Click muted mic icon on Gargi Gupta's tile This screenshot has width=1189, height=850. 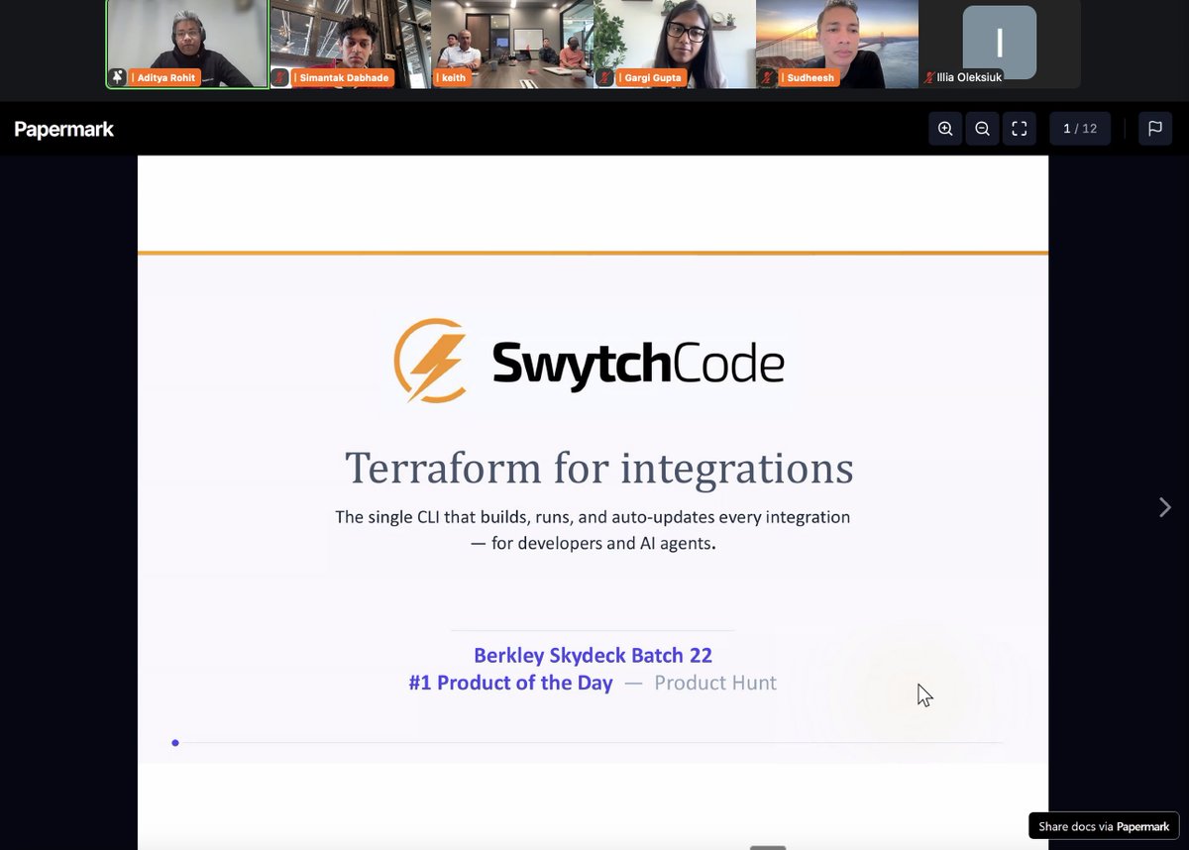pos(604,77)
